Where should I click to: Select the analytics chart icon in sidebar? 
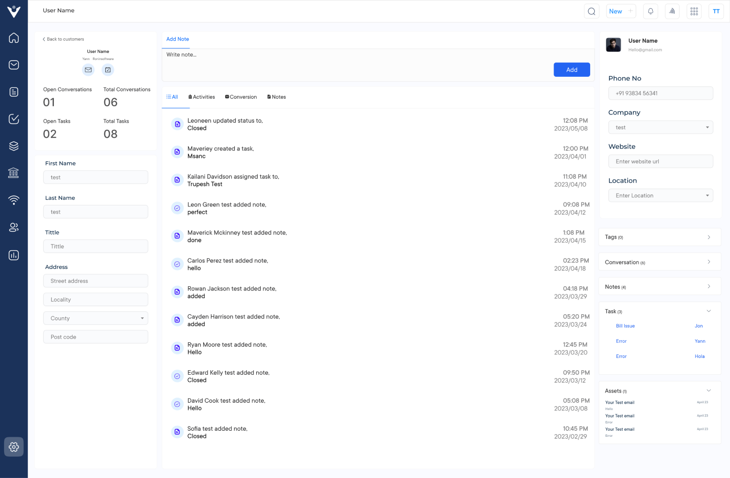13,255
